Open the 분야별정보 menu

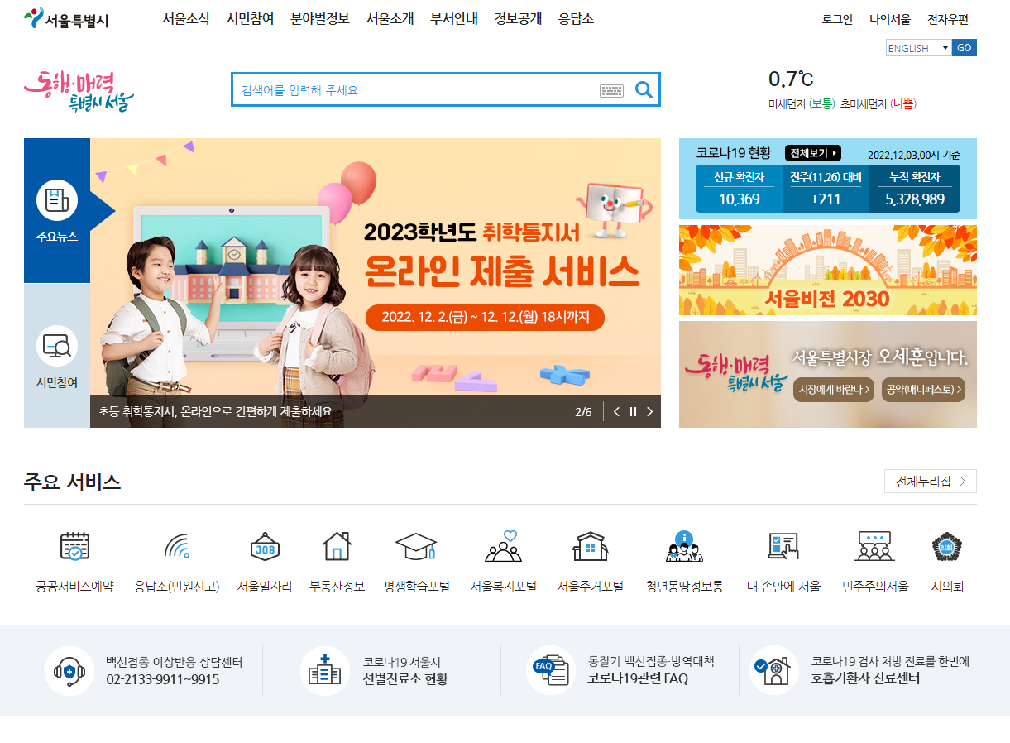point(320,19)
